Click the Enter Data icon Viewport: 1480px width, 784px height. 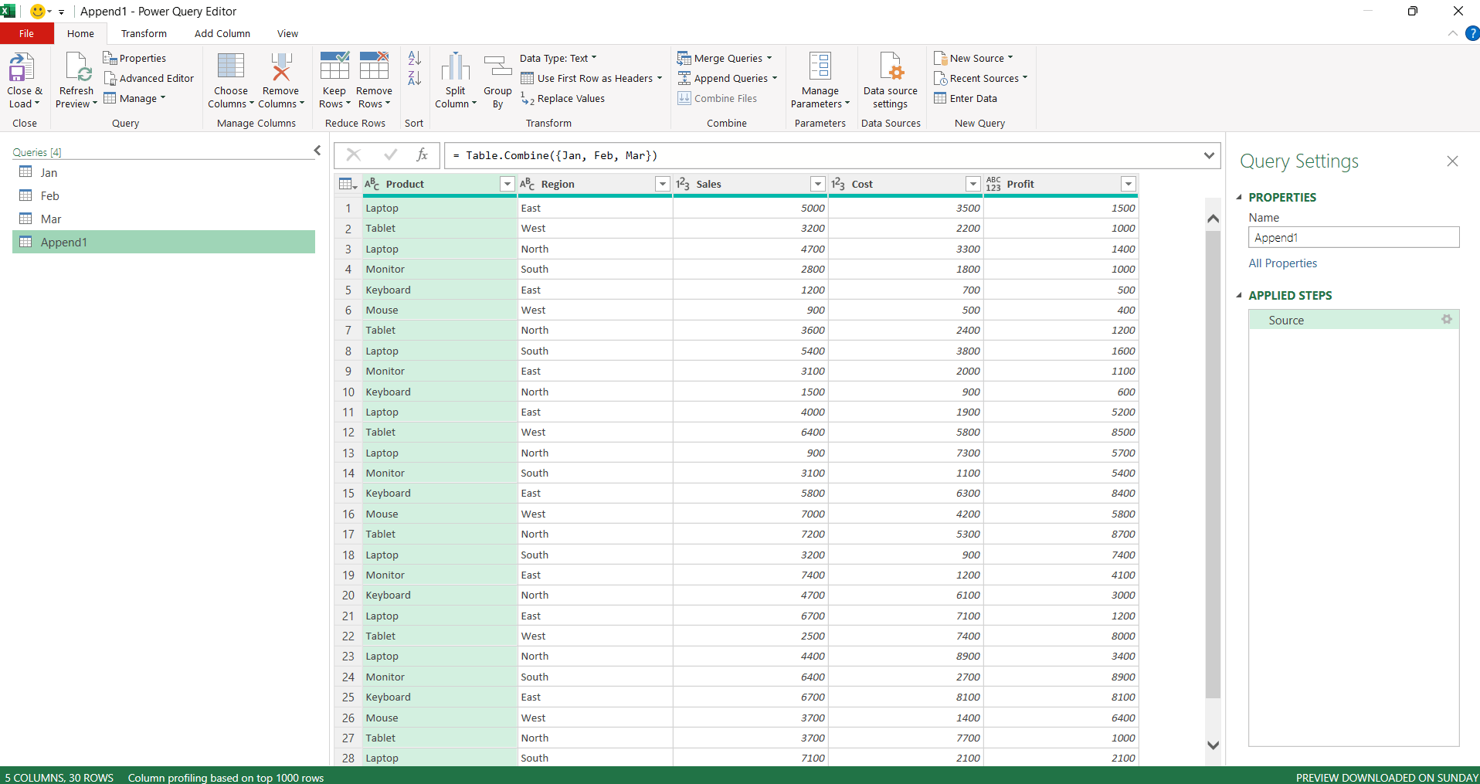(940, 98)
